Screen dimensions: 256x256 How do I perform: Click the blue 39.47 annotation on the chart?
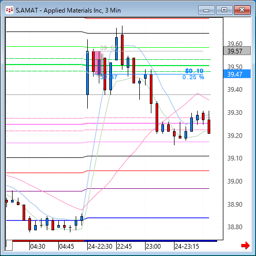[108, 77]
